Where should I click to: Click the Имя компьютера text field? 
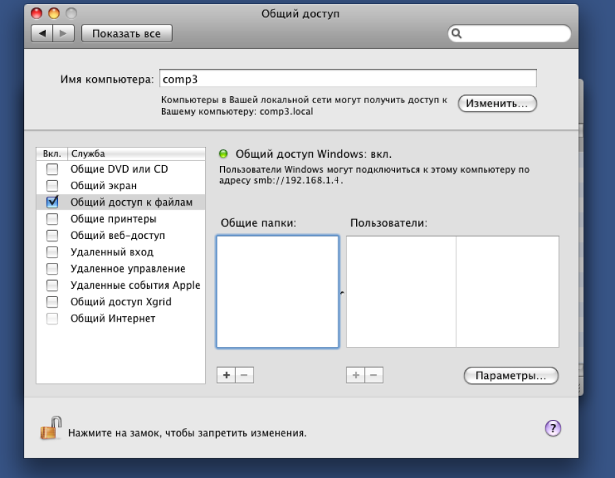348,79
